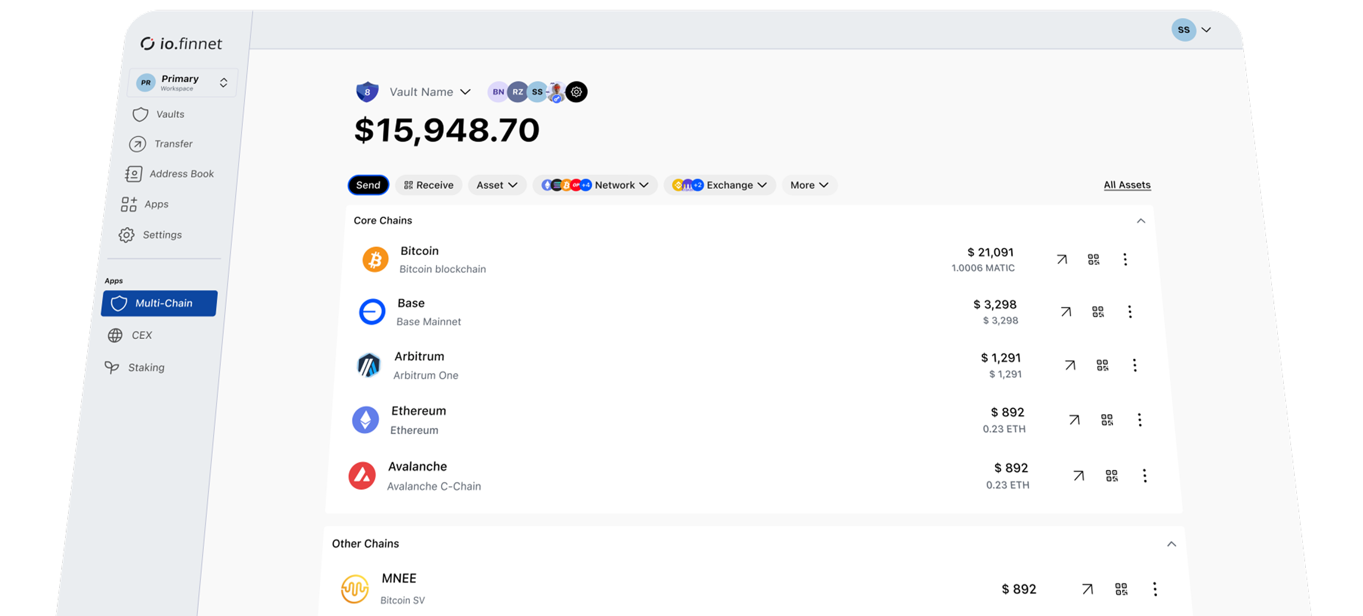
Task: Collapse the Core Chains section
Action: tap(1141, 221)
